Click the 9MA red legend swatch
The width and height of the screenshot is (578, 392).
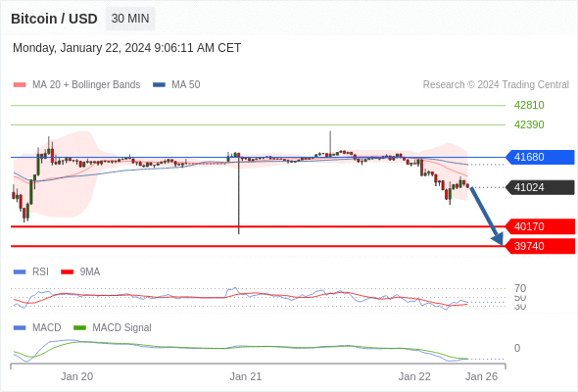point(67,272)
